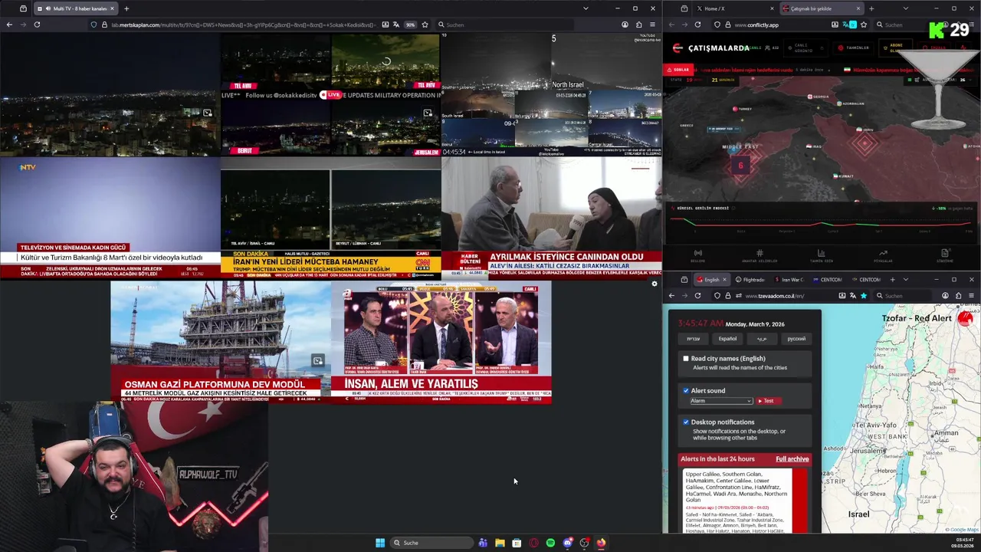
Task: Switch Tzofar page to Arabic
Action: [762, 338]
